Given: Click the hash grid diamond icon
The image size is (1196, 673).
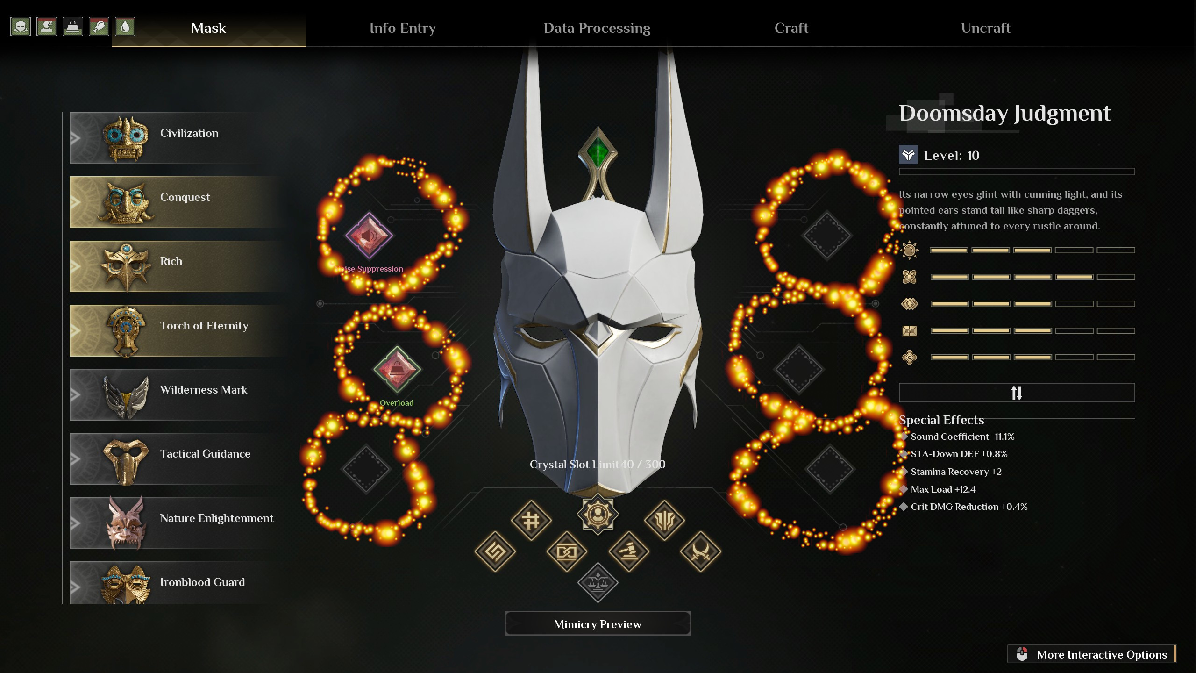Looking at the screenshot, I should point(531,520).
